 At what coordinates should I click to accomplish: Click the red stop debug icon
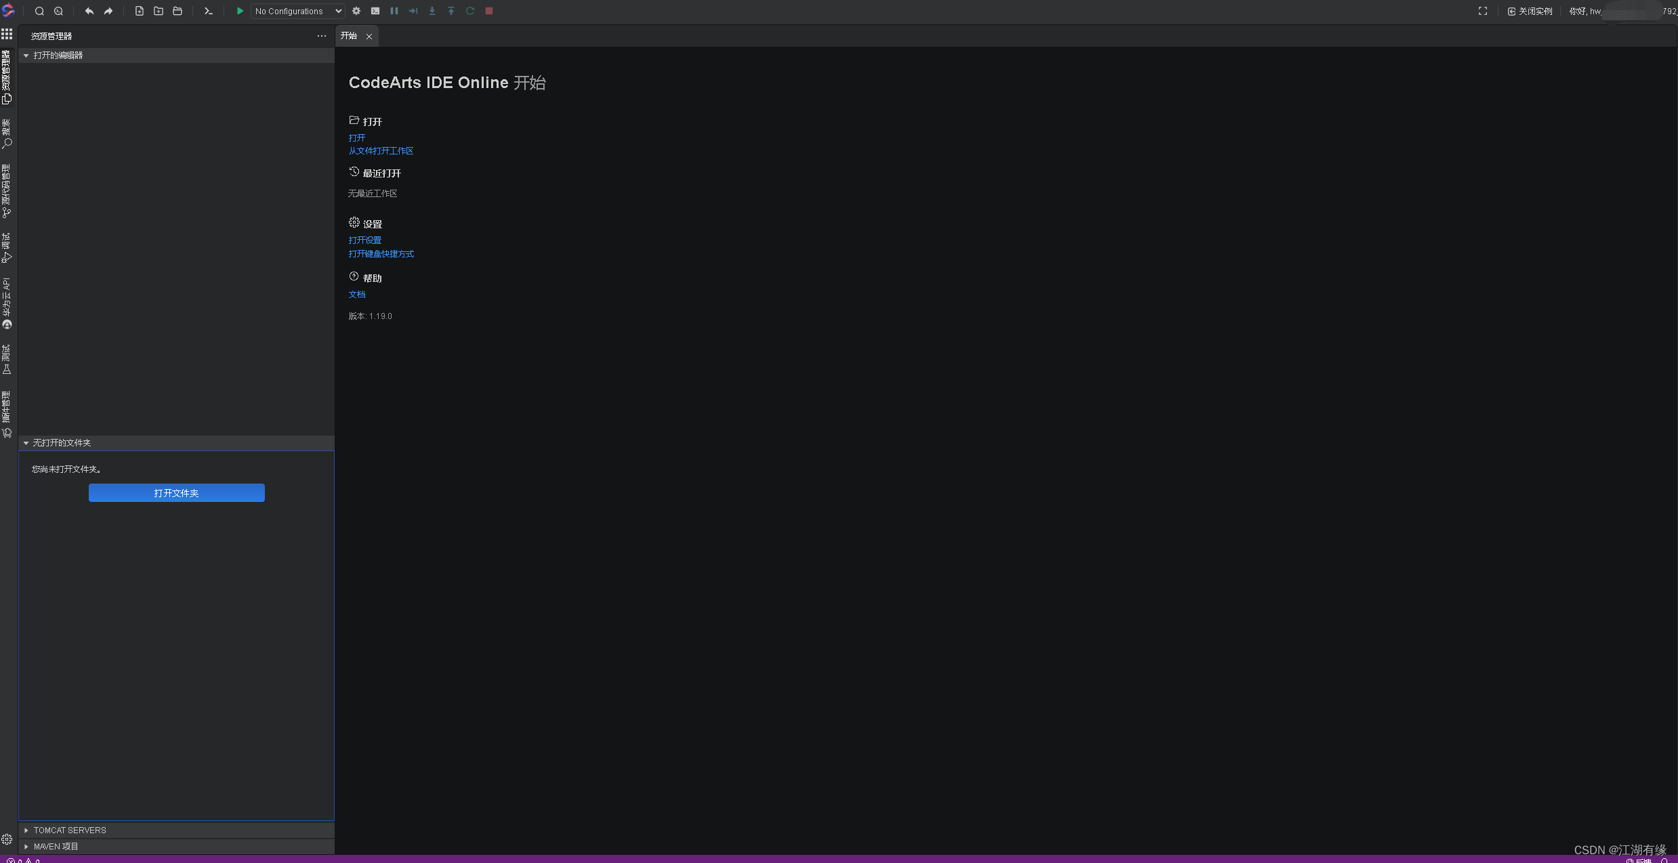click(489, 11)
